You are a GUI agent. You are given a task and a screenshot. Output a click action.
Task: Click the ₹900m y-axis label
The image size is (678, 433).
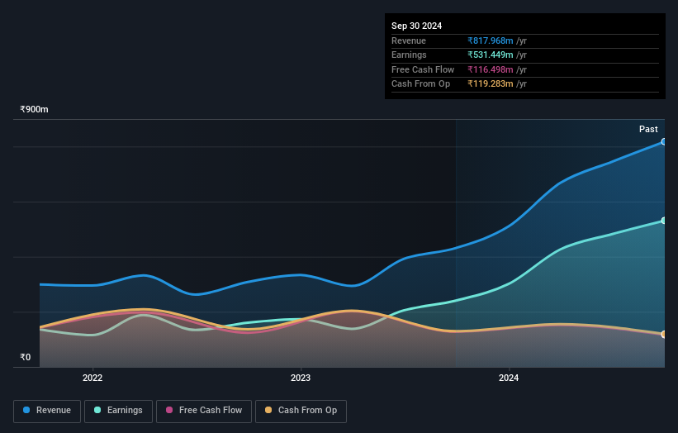coord(34,109)
